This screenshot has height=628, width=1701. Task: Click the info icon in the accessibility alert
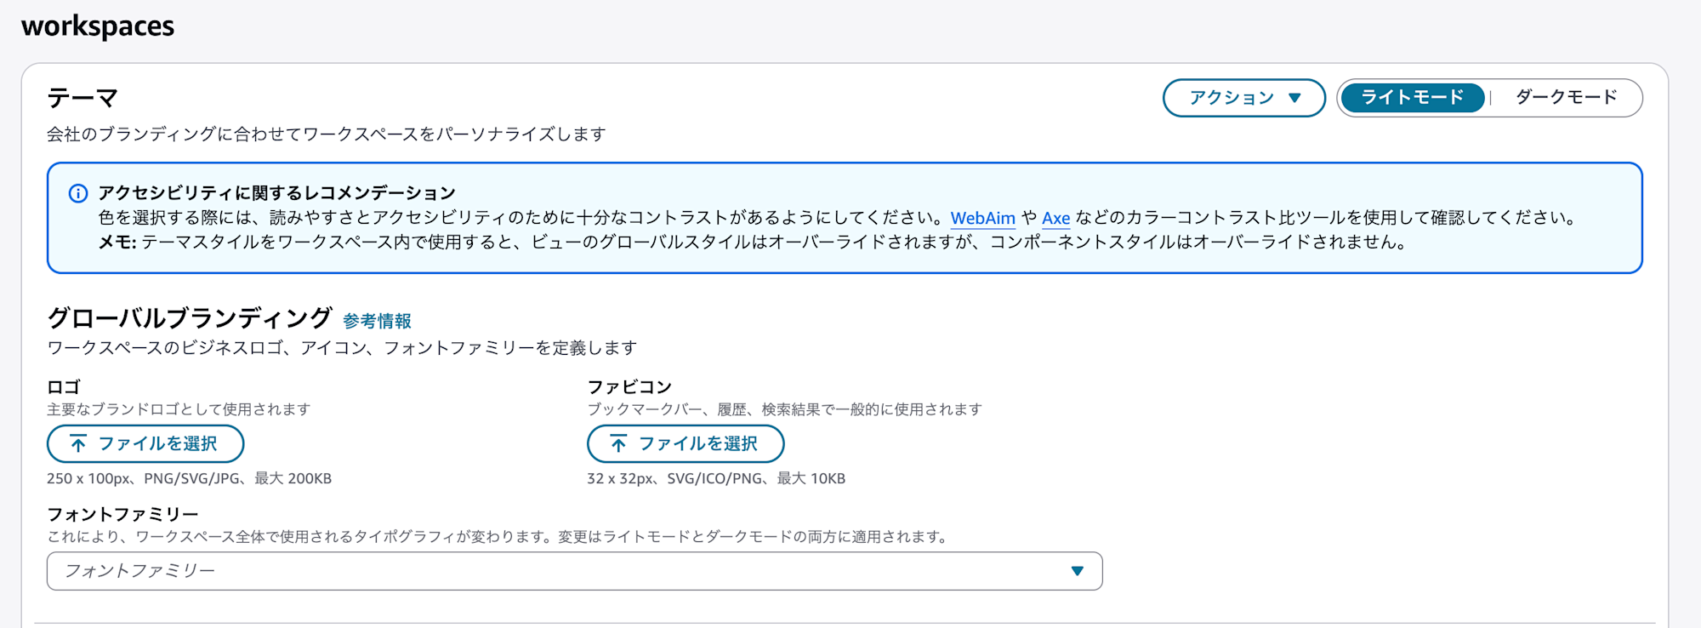(x=78, y=193)
